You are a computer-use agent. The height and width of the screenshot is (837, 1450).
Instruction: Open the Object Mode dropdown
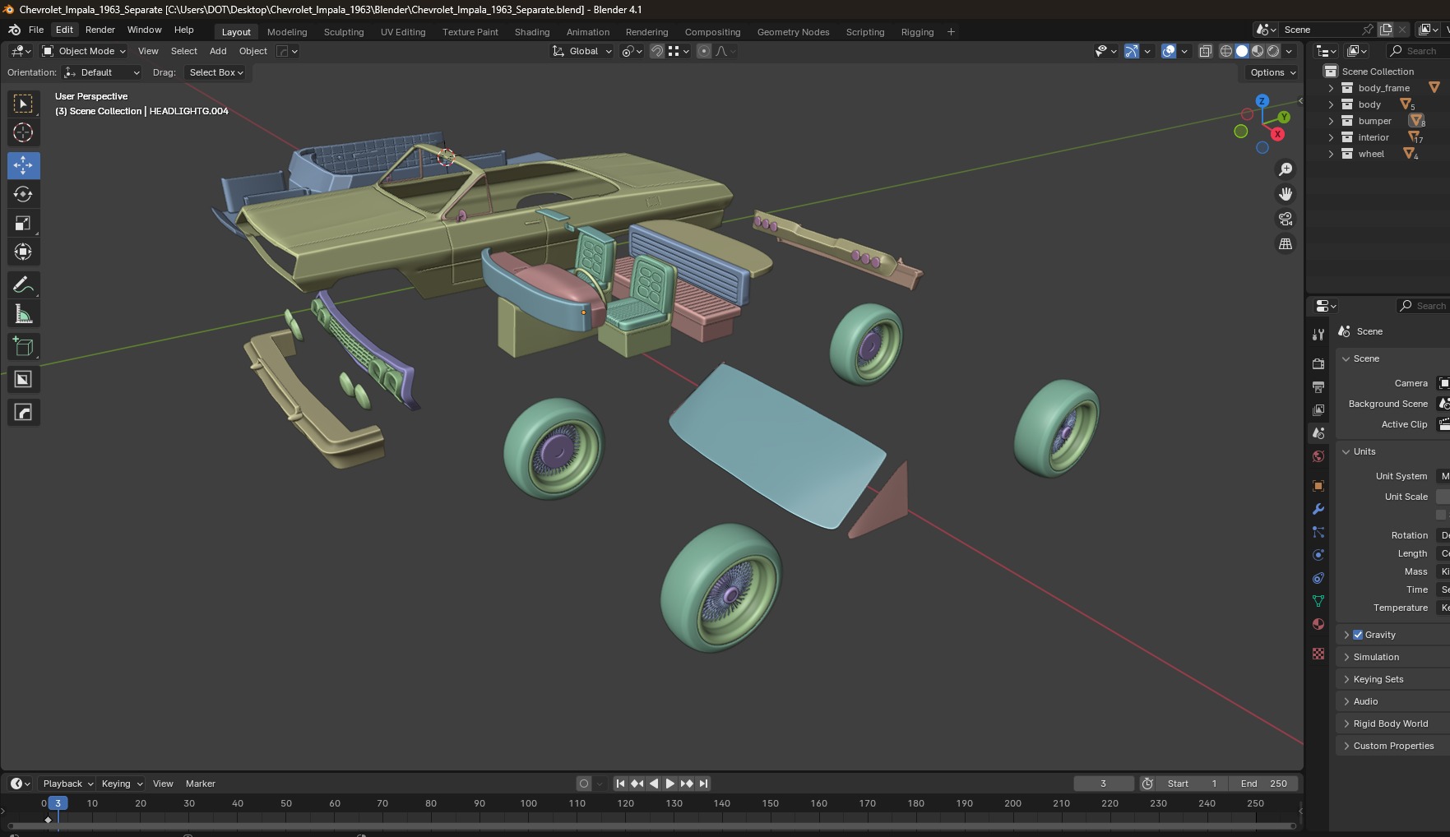pos(84,51)
